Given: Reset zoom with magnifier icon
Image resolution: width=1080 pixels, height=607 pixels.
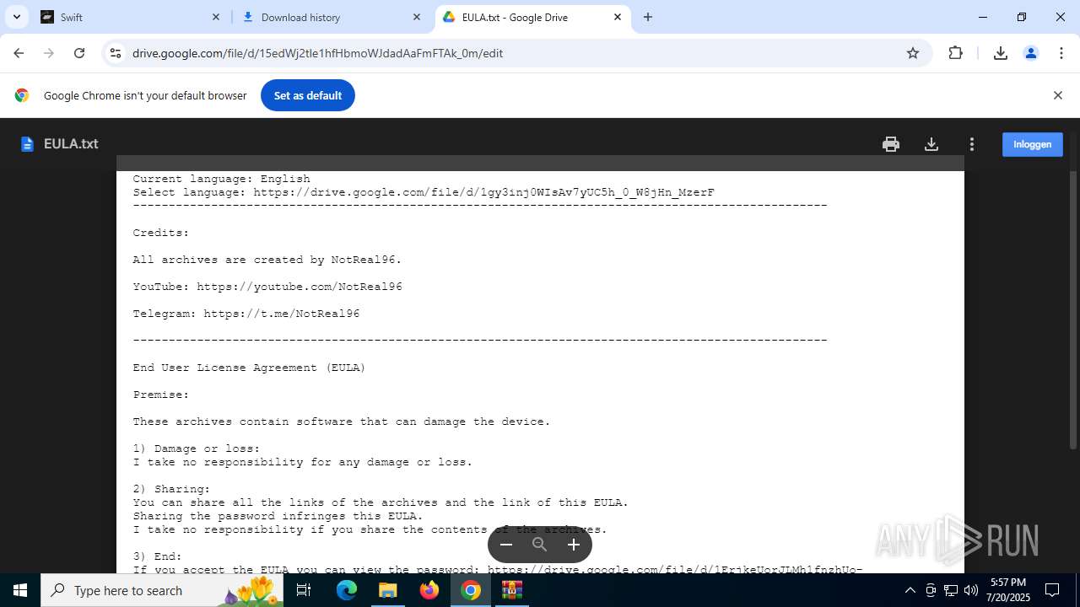Looking at the screenshot, I should pyautogui.click(x=540, y=545).
